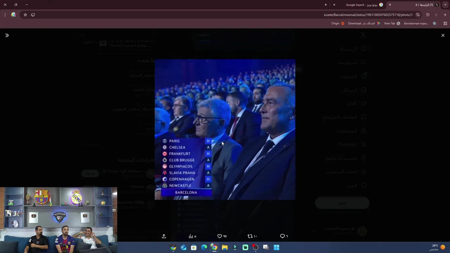This screenshot has height=253, width=450.
Task: Open File Explorer on taskbar
Action: [x=225, y=248]
